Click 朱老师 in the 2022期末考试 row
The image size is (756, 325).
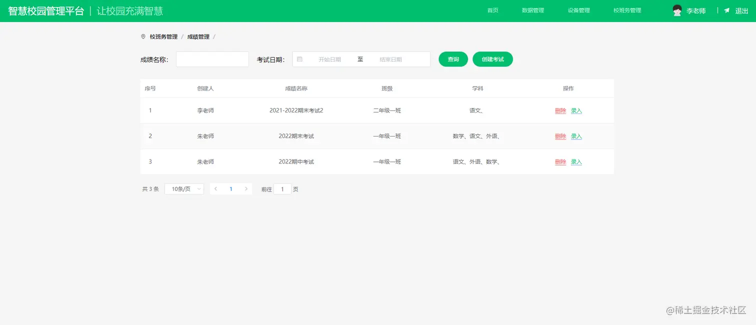pos(205,136)
